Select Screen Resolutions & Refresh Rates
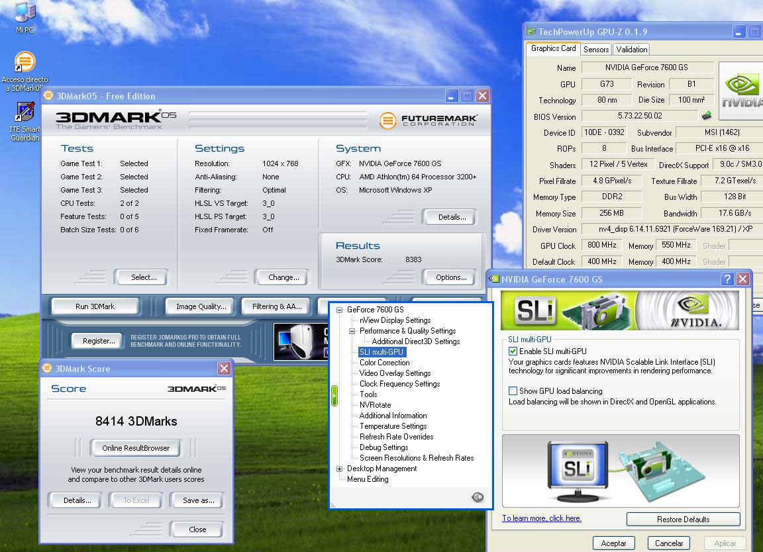 pos(417,458)
